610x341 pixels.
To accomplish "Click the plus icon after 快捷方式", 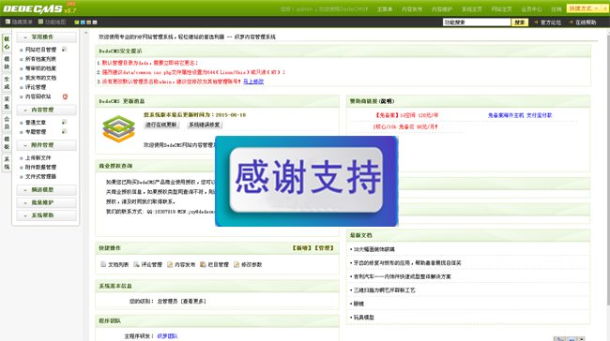I will pyautogui.click(x=604, y=8).
